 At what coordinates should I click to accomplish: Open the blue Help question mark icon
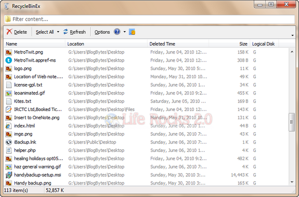click(117, 32)
